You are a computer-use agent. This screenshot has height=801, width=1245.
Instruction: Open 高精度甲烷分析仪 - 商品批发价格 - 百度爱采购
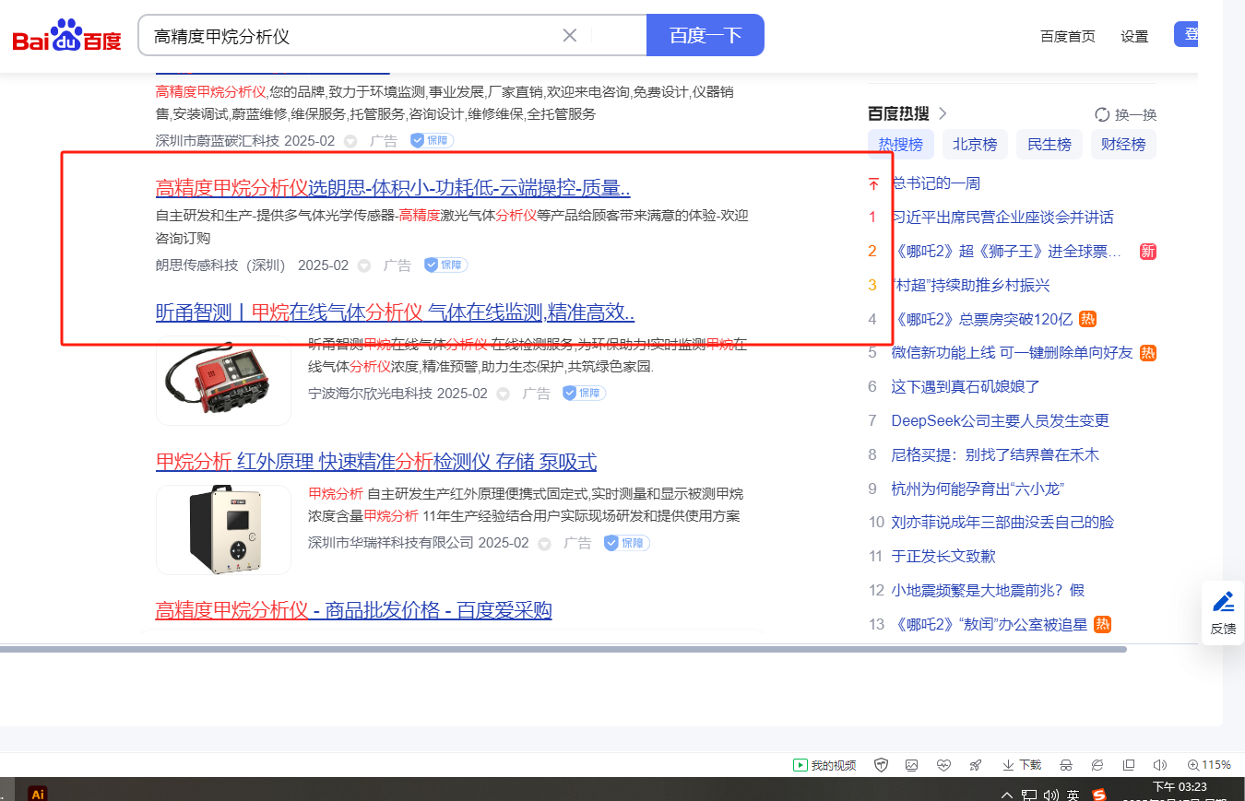tap(354, 610)
